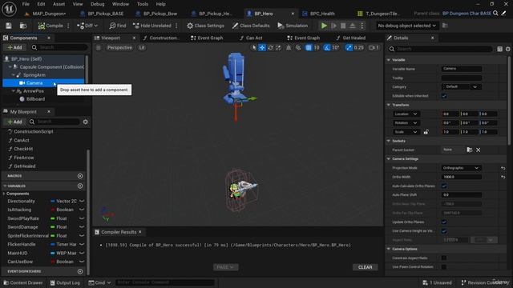Collapse the Transform section
This screenshot has width=513, height=288.
(389, 105)
